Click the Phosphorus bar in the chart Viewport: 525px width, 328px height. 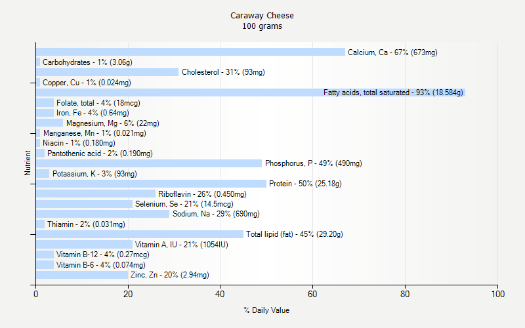click(149, 163)
